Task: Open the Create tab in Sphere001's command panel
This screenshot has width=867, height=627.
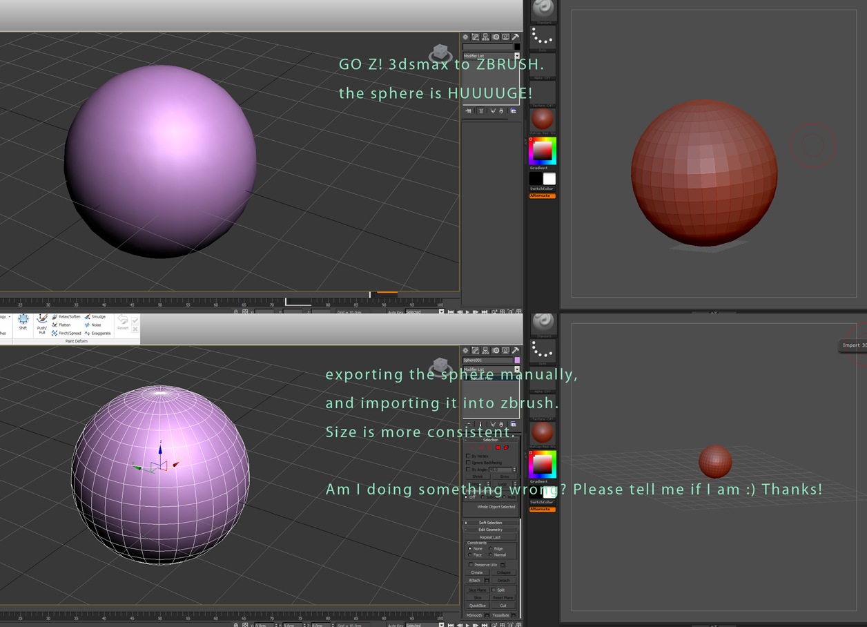Action: click(x=466, y=351)
